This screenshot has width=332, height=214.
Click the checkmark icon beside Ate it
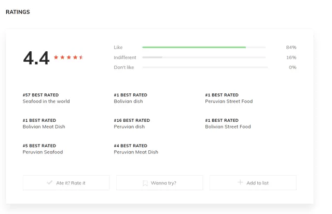50,182
